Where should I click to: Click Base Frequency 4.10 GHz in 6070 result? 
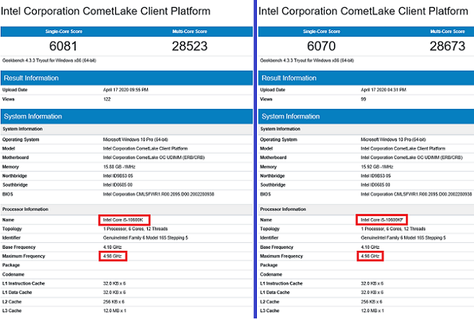point(370,247)
